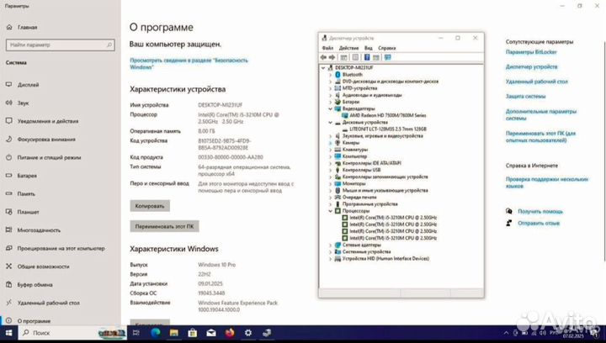Open Windows Start menu
Viewport: 606px width, 343px height.
tap(8, 333)
